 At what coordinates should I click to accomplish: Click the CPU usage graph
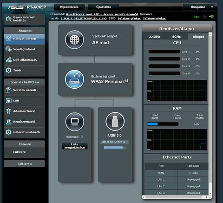pyautogui.click(x=177, y=91)
